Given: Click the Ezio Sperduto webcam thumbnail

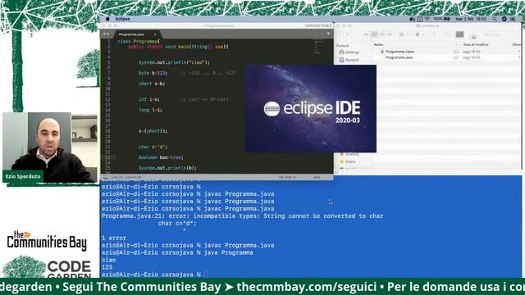Looking at the screenshot, I should pyautogui.click(x=50, y=147).
